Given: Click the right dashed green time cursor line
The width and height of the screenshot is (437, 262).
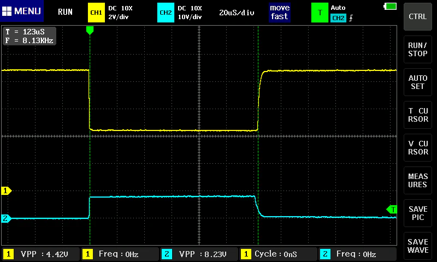Looking at the screenshot, I should (x=258, y=135).
